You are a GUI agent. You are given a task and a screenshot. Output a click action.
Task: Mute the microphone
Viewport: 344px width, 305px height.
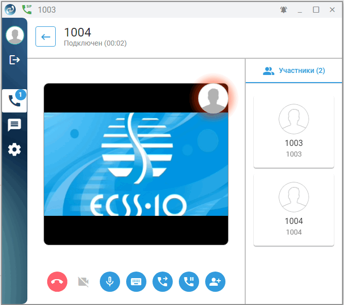(110, 282)
